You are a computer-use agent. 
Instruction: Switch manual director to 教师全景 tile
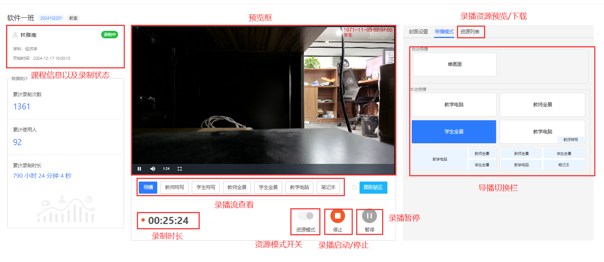pyautogui.click(x=542, y=104)
